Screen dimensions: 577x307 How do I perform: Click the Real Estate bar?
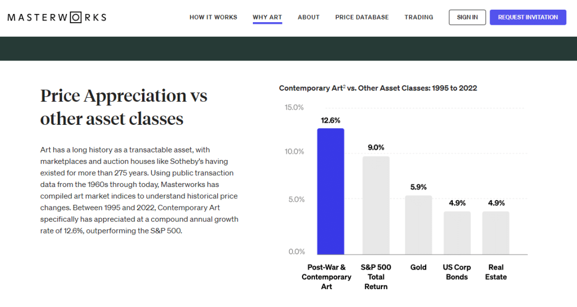(x=495, y=233)
